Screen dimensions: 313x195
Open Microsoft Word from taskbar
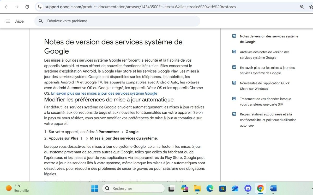coord(273,188)
